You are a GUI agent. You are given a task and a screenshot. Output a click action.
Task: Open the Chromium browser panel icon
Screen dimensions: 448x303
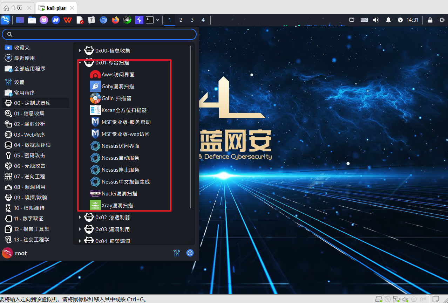click(x=103, y=20)
